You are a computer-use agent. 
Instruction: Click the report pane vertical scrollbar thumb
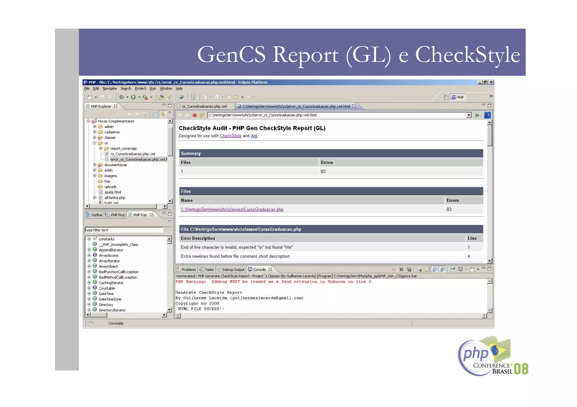pos(490,136)
